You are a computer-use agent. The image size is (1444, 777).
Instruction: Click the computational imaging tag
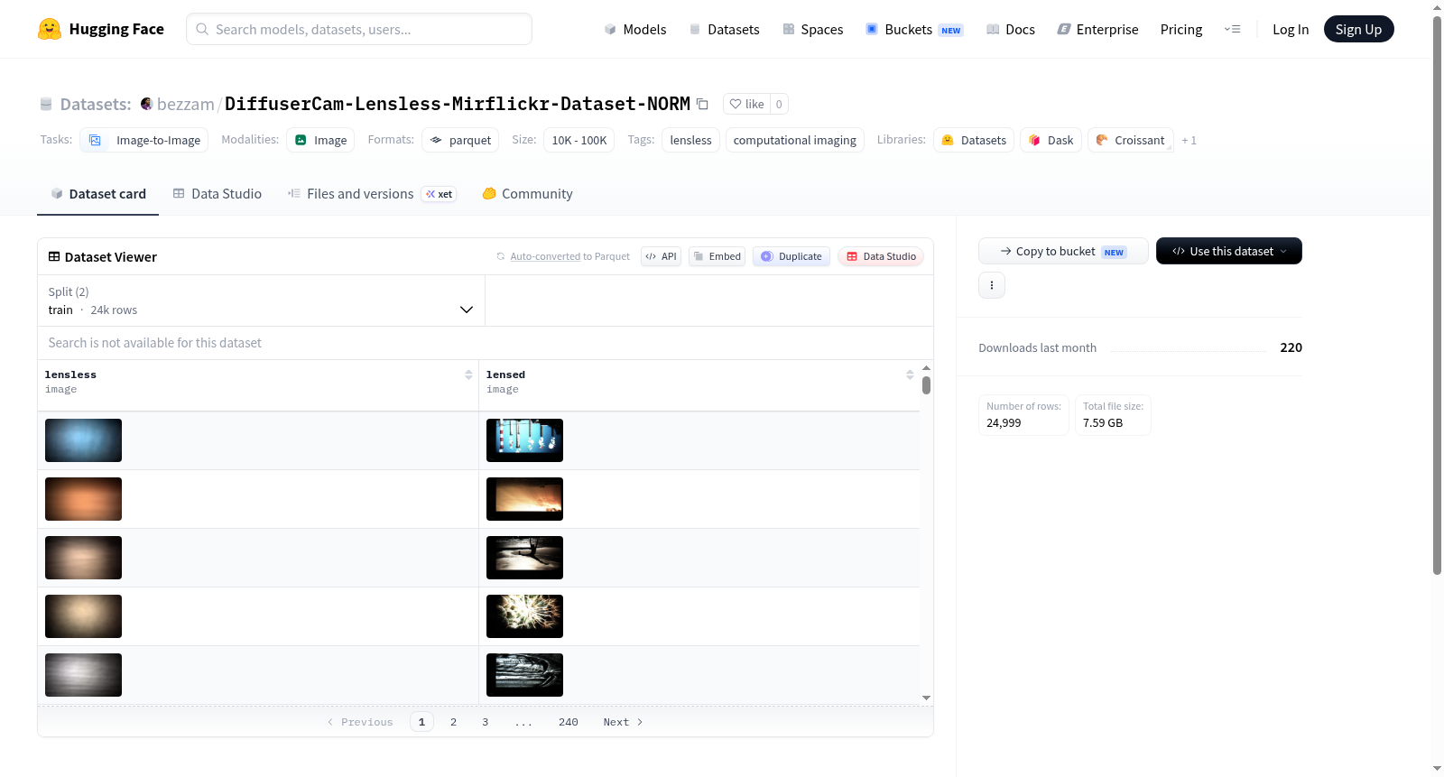(795, 140)
